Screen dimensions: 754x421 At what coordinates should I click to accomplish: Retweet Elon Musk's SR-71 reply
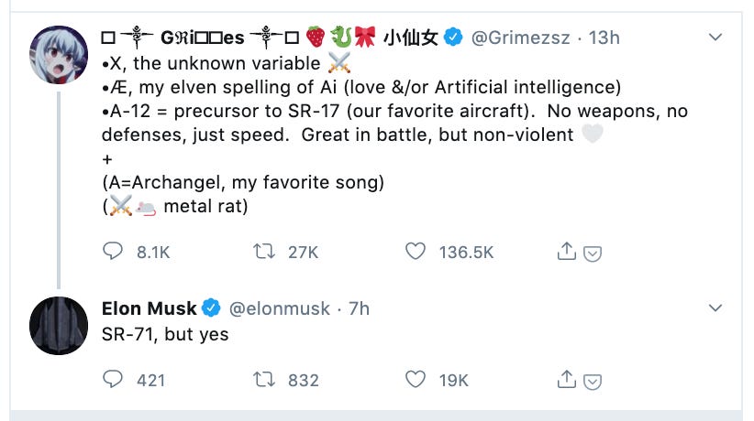click(x=265, y=379)
